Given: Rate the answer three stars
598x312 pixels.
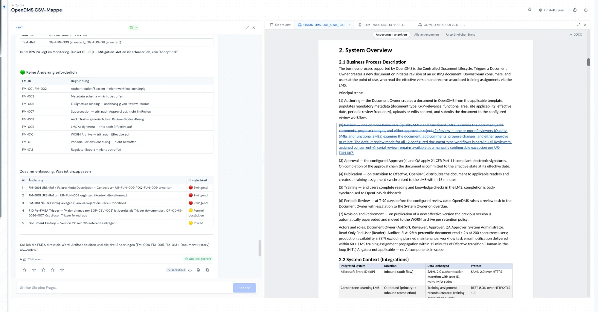Looking at the screenshot, I should [x=43, y=270].
